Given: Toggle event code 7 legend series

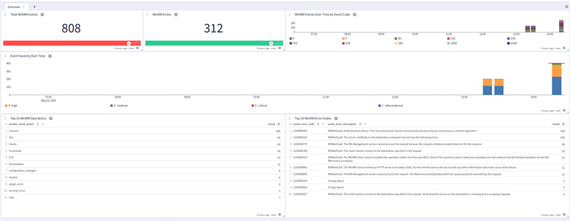Looking at the screenshot, I should coord(344,38).
